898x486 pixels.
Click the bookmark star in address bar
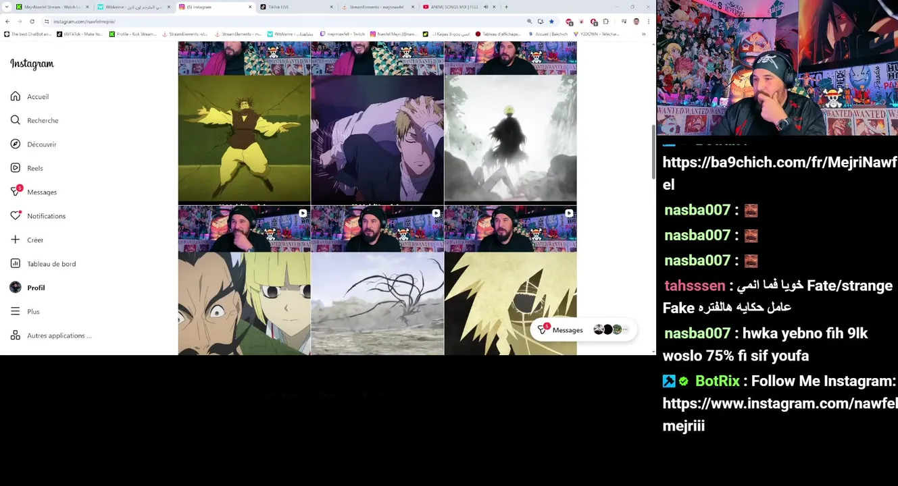pos(551,22)
